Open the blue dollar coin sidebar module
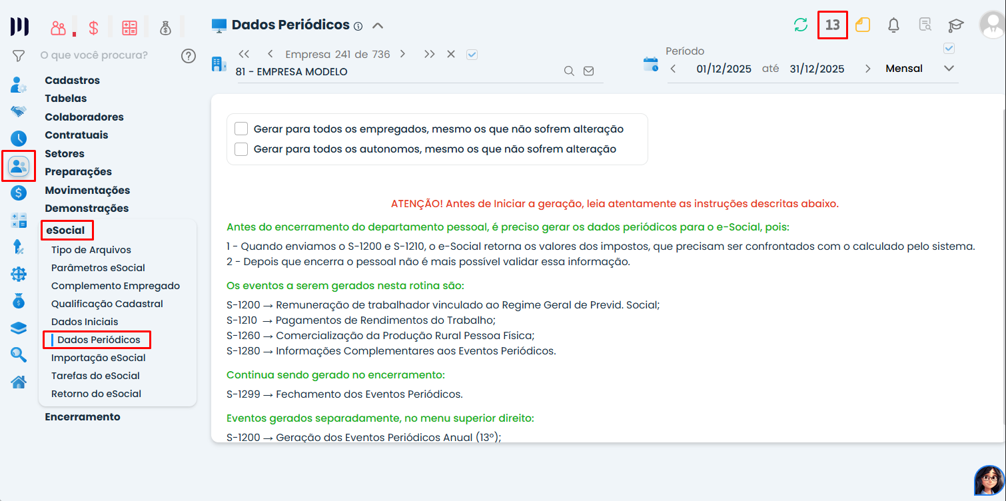 coord(19,193)
